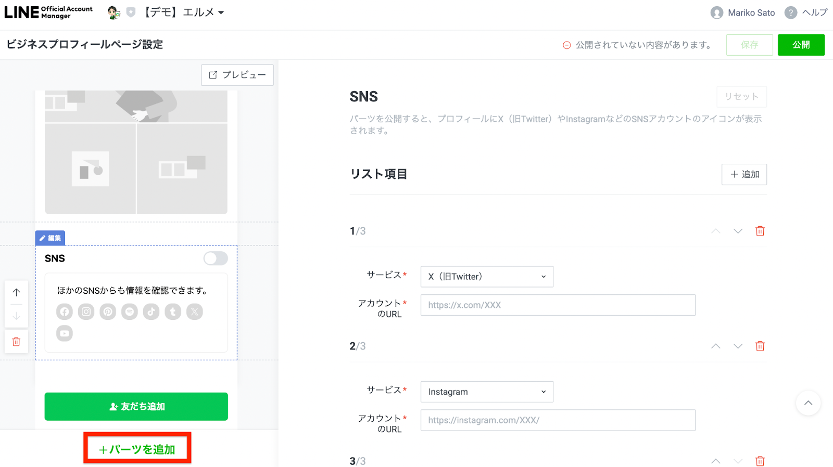833x467 pixels.
Task: Move SNS part up in preview
Action: [17, 292]
